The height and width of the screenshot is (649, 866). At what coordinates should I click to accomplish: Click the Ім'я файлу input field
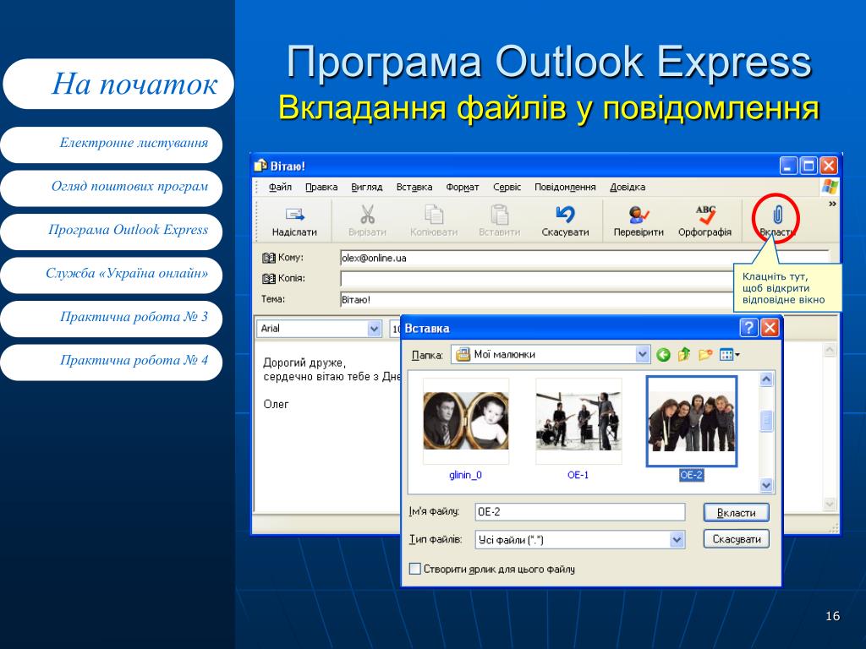pyautogui.click(x=580, y=511)
